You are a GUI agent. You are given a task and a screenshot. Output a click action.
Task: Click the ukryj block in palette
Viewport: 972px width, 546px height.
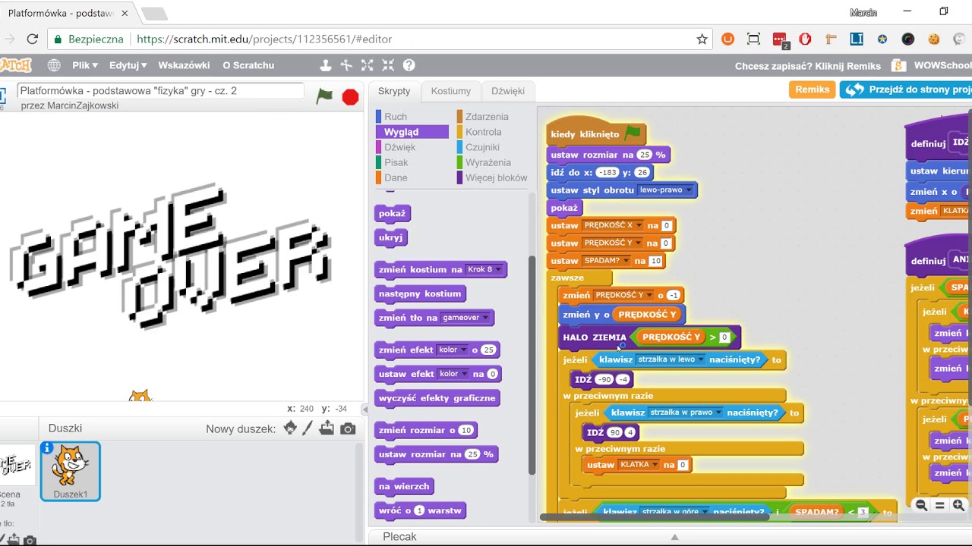(x=390, y=237)
